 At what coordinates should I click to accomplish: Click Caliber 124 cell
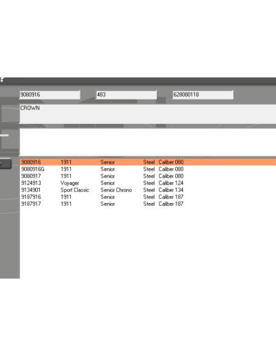pyautogui.click(x=171, y=183)
